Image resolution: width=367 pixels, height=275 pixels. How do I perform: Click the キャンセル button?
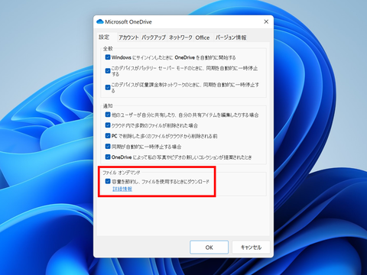coord(251,247)
